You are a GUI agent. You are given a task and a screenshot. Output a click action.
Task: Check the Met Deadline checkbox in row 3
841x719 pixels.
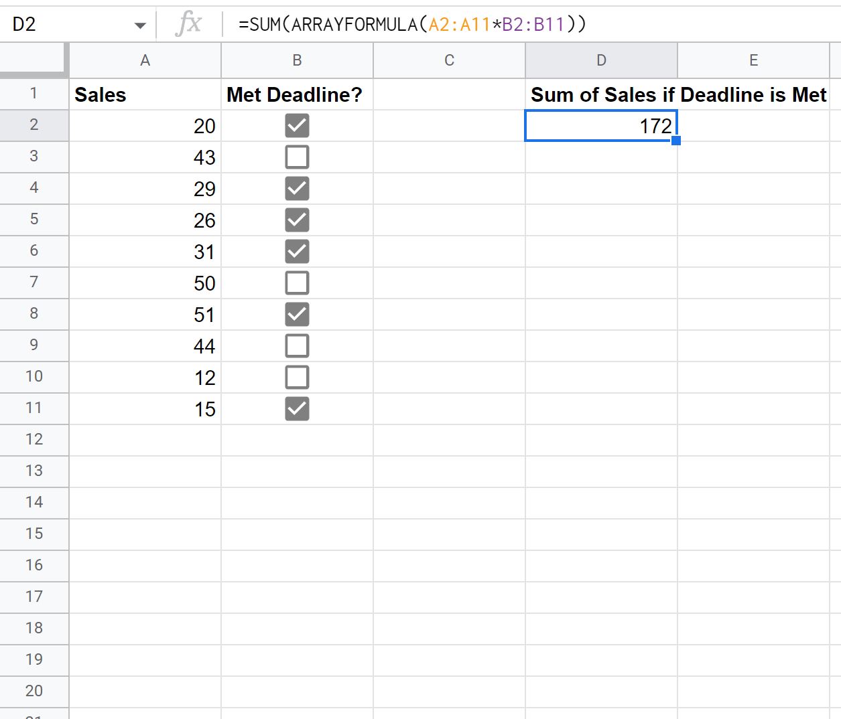pos(296,157)
